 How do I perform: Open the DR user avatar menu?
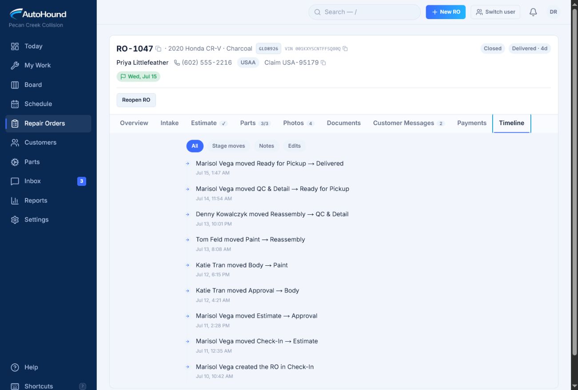click(553, 12)
